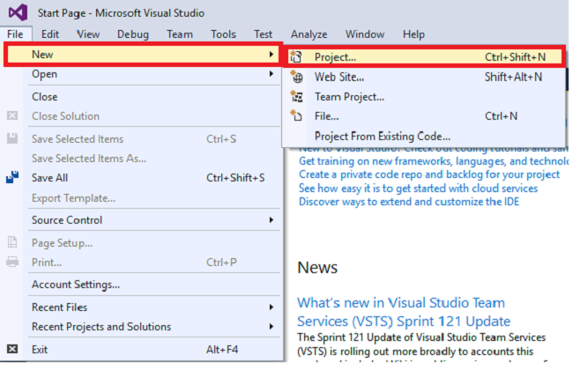573x370 pixels.
Task: Expand the Recent Files submenu
Action: 272,307
